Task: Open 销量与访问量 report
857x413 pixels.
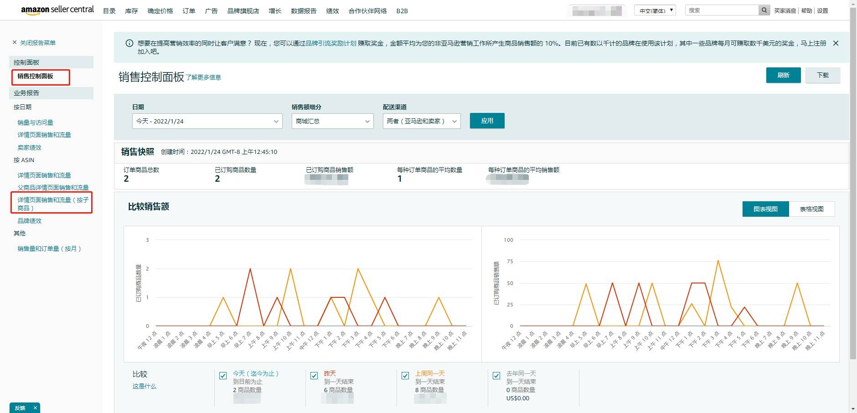Action: [x=35, y=122]
